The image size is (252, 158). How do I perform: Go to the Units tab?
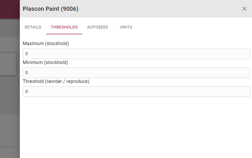[x=126, y=27]
